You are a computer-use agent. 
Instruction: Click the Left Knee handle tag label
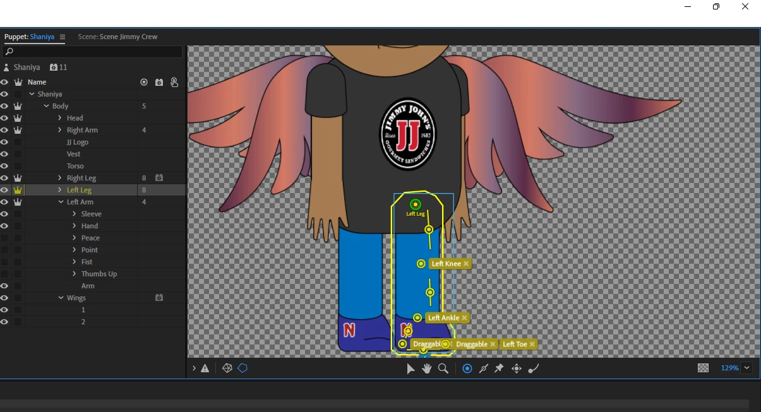coord(446,264)
